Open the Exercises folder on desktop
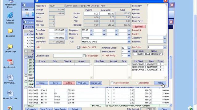197x110 pixels. 10,33
